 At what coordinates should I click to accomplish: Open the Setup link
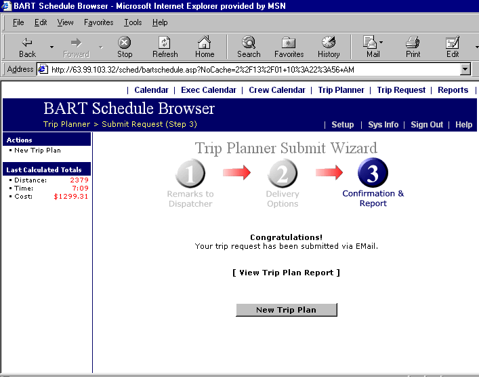coord(342,125)
